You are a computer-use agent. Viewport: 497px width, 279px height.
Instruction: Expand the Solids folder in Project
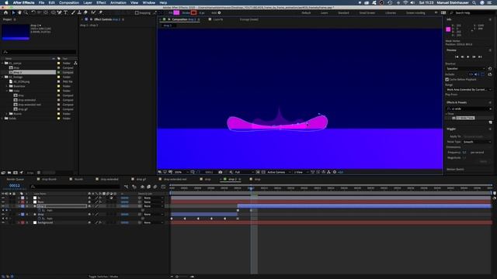(x=2, y=119)
